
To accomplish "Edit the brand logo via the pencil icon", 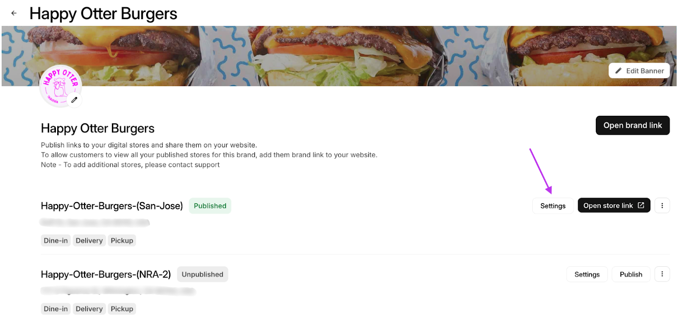I will (x=75, y=100).
